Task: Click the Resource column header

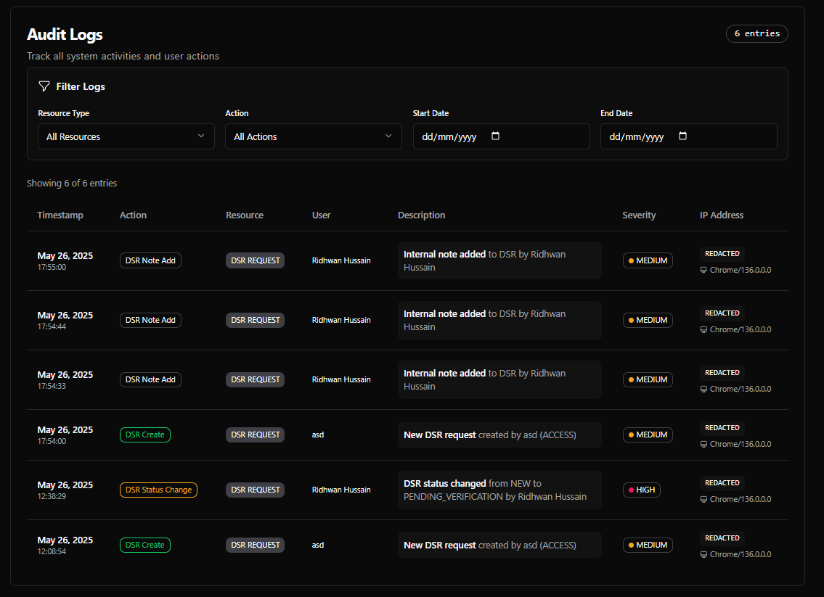Action: 245,215
